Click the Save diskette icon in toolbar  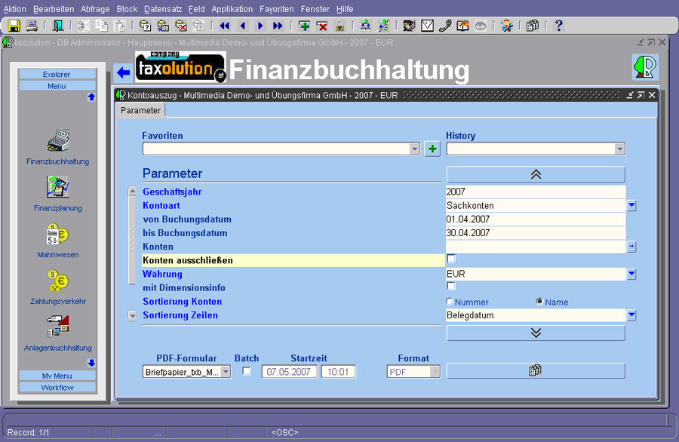pos(14,26)
